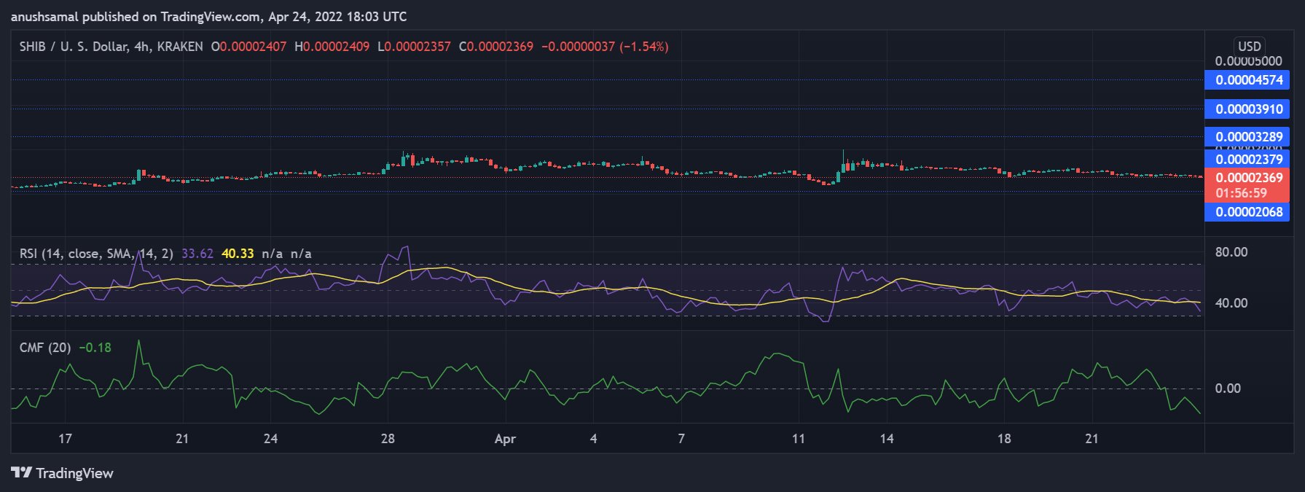Click the CMF (20) indicator label
The height and width of the screenshot is (492, 1305).
pyautogui.click(x=45, y=348)
